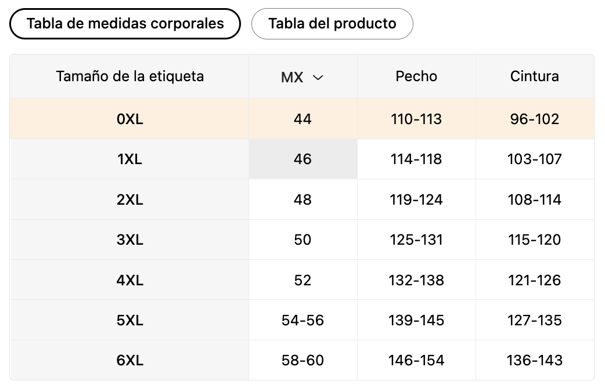Click the 1XL row in the table
Screen dimensions: 605x392
click(129, 159)
